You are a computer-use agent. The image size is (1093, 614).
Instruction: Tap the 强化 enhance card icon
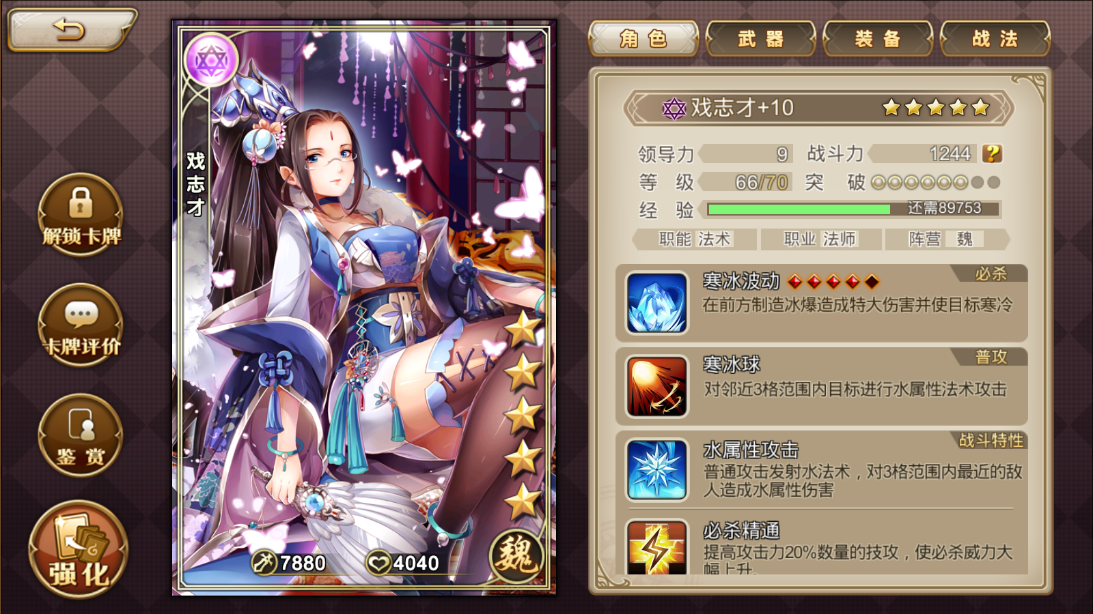click(x=79, y=550)
